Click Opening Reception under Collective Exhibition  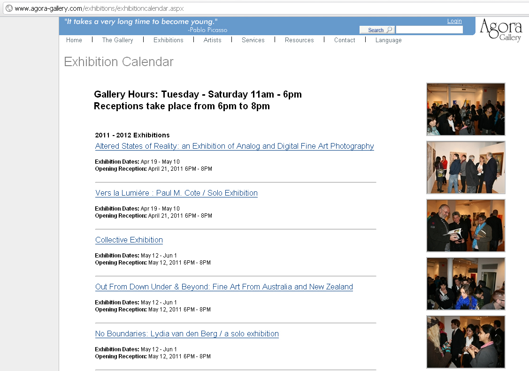[153, 263]
